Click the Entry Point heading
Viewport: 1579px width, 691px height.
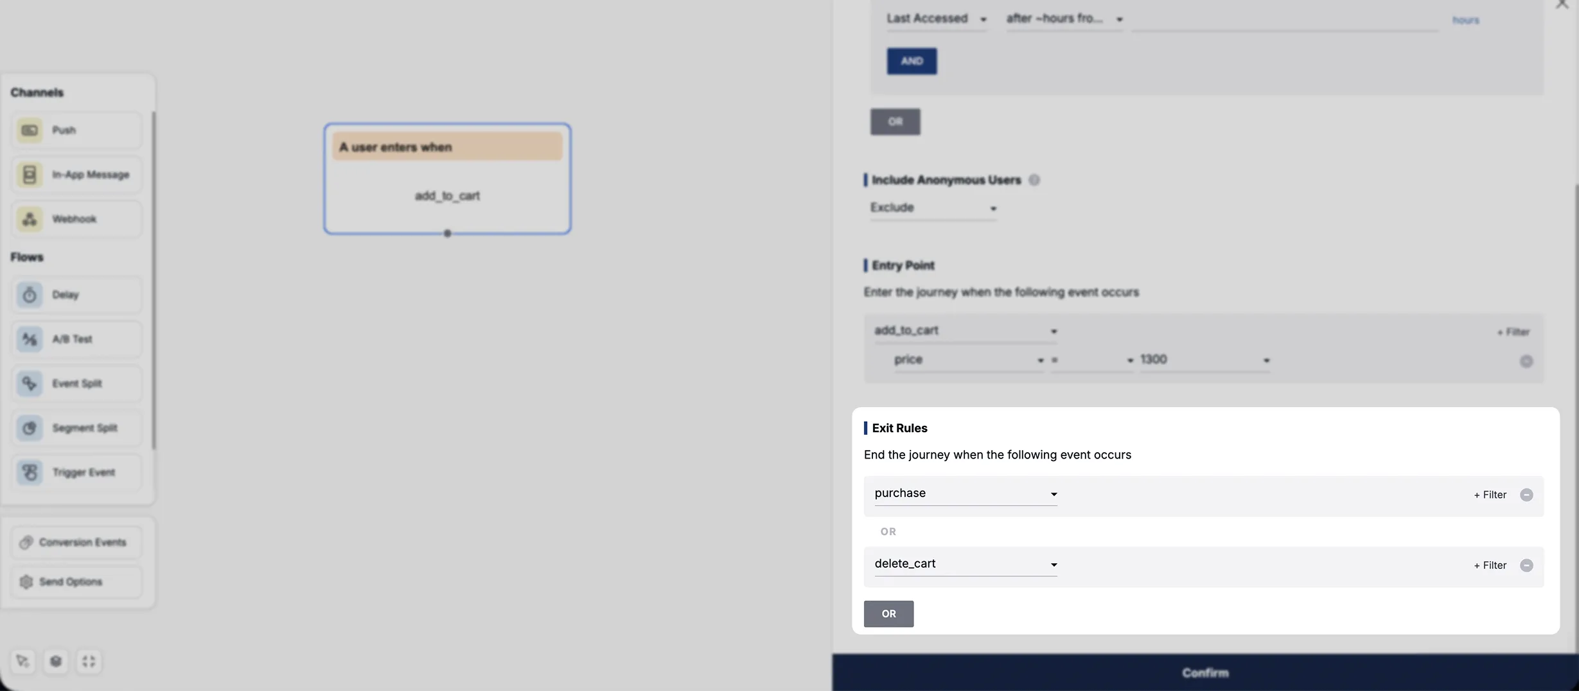coord(903,265)
